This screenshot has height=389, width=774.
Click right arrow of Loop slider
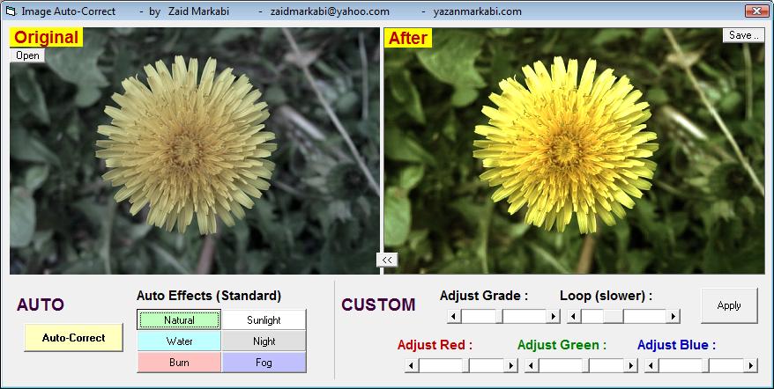(674, 316)
